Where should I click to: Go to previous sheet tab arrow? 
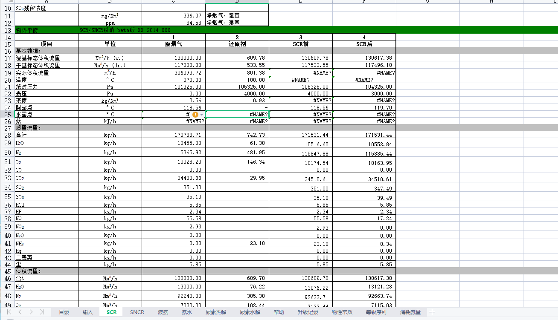click(x=20, y=312)
